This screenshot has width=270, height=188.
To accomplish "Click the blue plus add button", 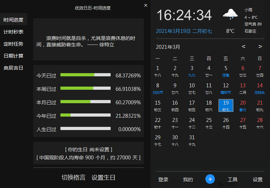I will 210,179.
